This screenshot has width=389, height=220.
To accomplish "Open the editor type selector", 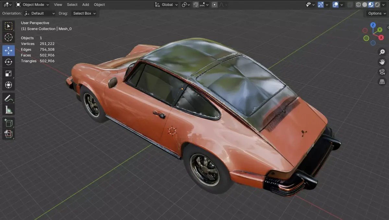I will click(8, 5).
